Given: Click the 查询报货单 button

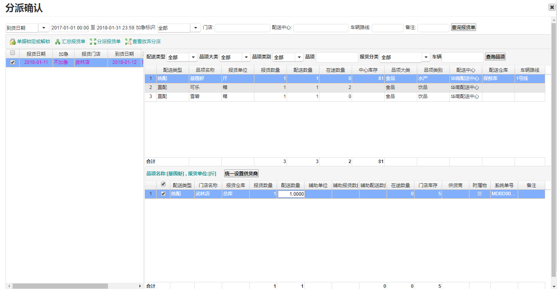Looking at the screenshot, I should (464, 27).
